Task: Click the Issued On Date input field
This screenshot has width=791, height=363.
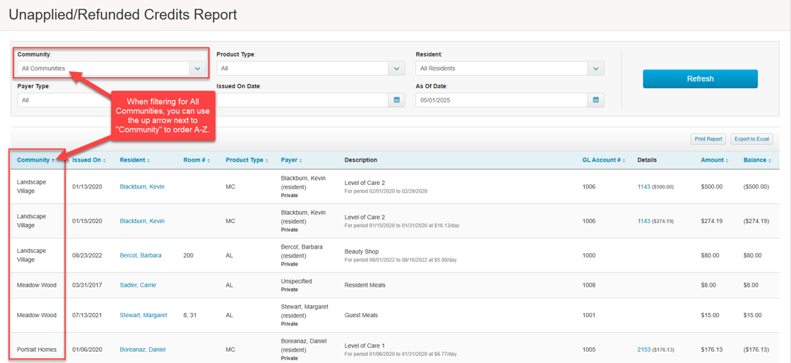Action: [302, 100]
